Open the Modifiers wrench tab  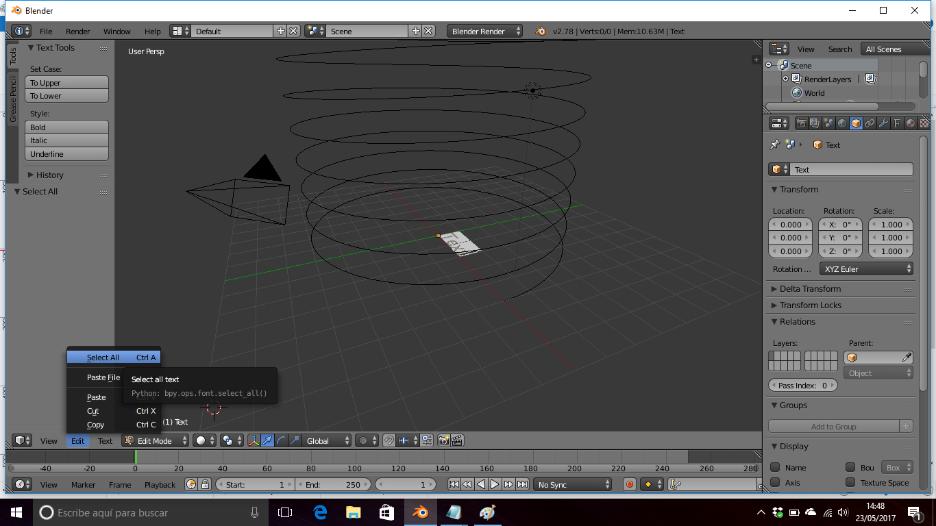click(x=883, y=123)
